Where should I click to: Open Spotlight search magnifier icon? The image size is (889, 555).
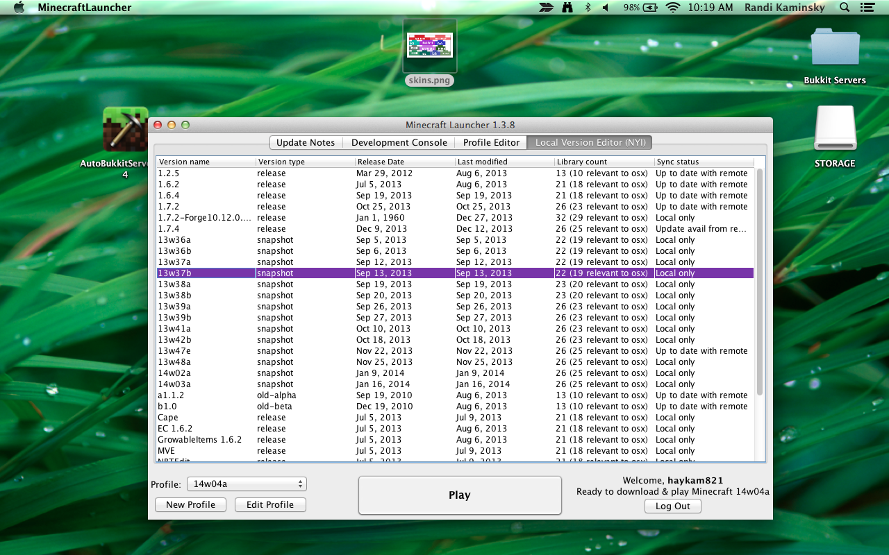tap(845, 8)
